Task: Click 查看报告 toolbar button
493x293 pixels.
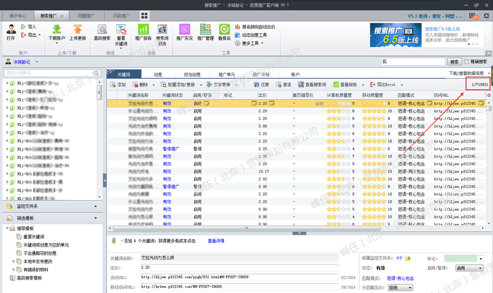Action: [x=345, y=85]
